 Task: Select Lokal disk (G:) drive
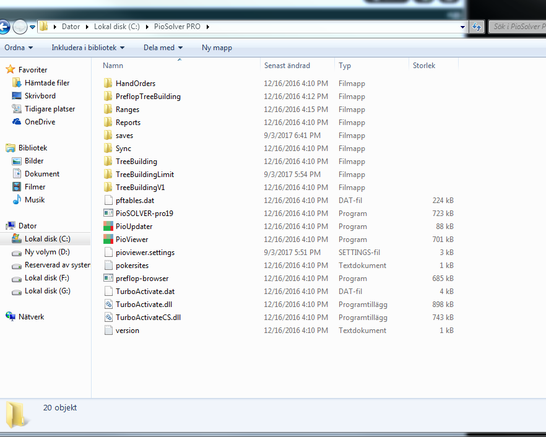coord(47,290)
